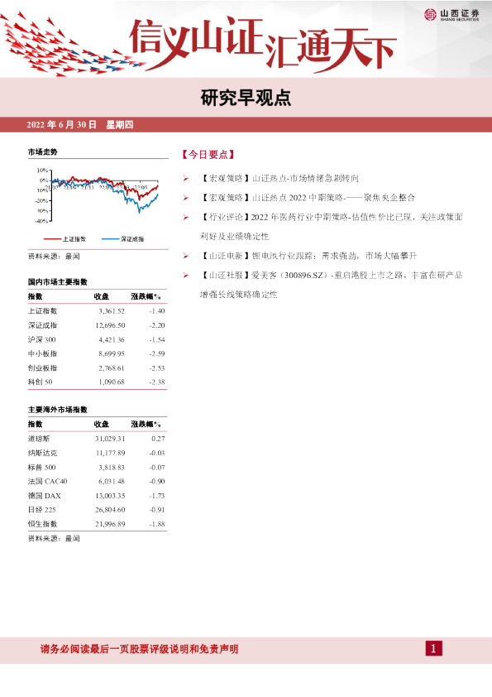Image resolution: width=492 pixels, height=697 pixels.
Task: Click the footer disclaimer 请务必阅读最后一页 text
Action: (x=140, y=649)
